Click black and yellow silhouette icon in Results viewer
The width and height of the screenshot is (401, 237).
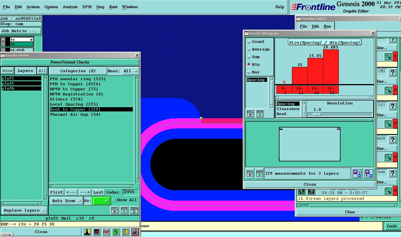[87, 232]
